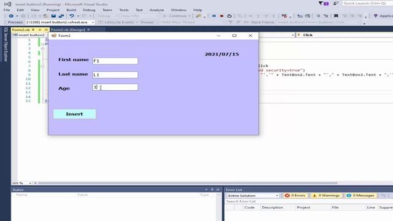The image size is (393, 221).
Task: Pin the Autos panel
Action: (212, 190)
